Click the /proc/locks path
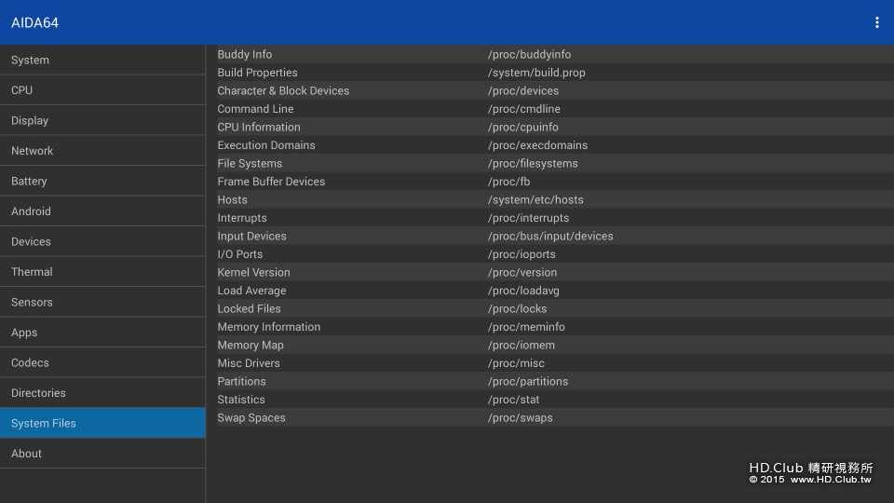 click(x=517, y=308)
